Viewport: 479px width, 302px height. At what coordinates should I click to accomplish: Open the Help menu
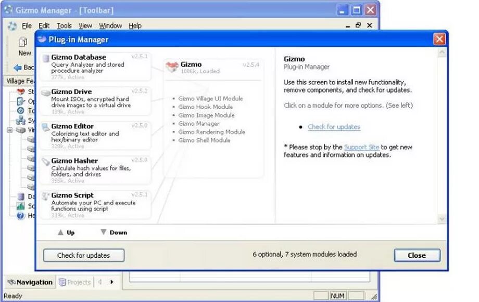(x=135, y=25)
